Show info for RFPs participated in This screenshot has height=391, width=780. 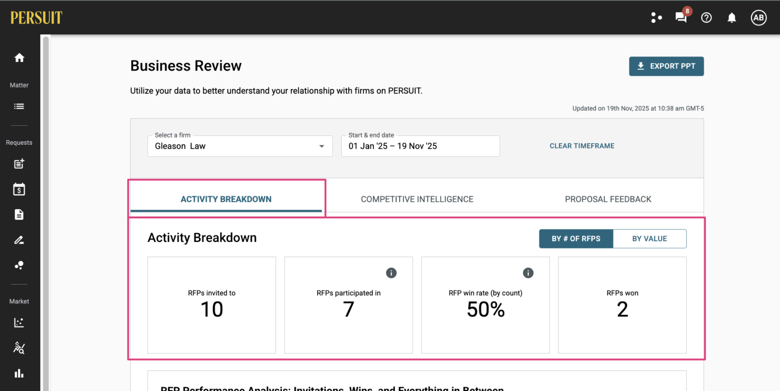tap(391, 273)
